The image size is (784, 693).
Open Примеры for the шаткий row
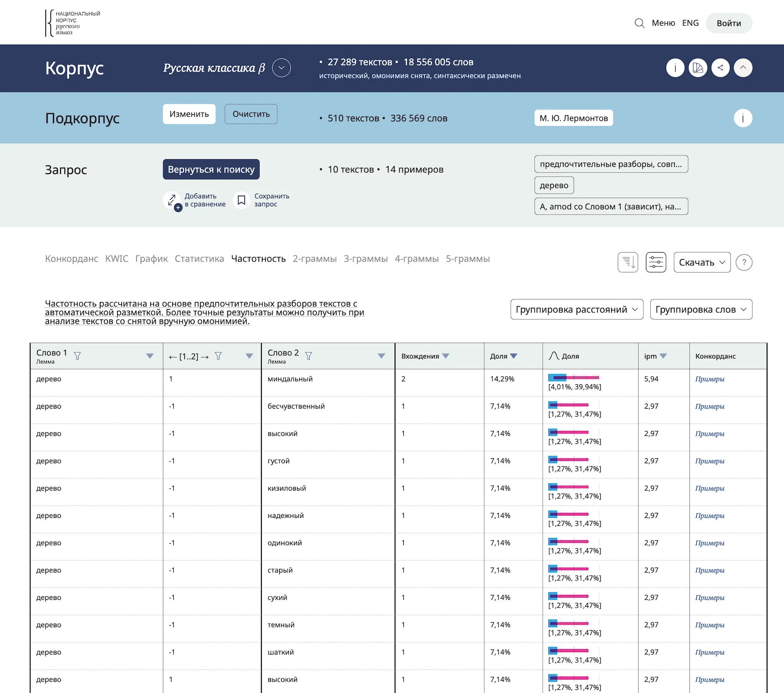pyautogui.click(x=710, y=653)
